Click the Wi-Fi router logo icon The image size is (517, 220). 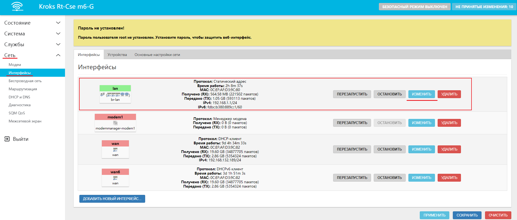pos(17,7)
